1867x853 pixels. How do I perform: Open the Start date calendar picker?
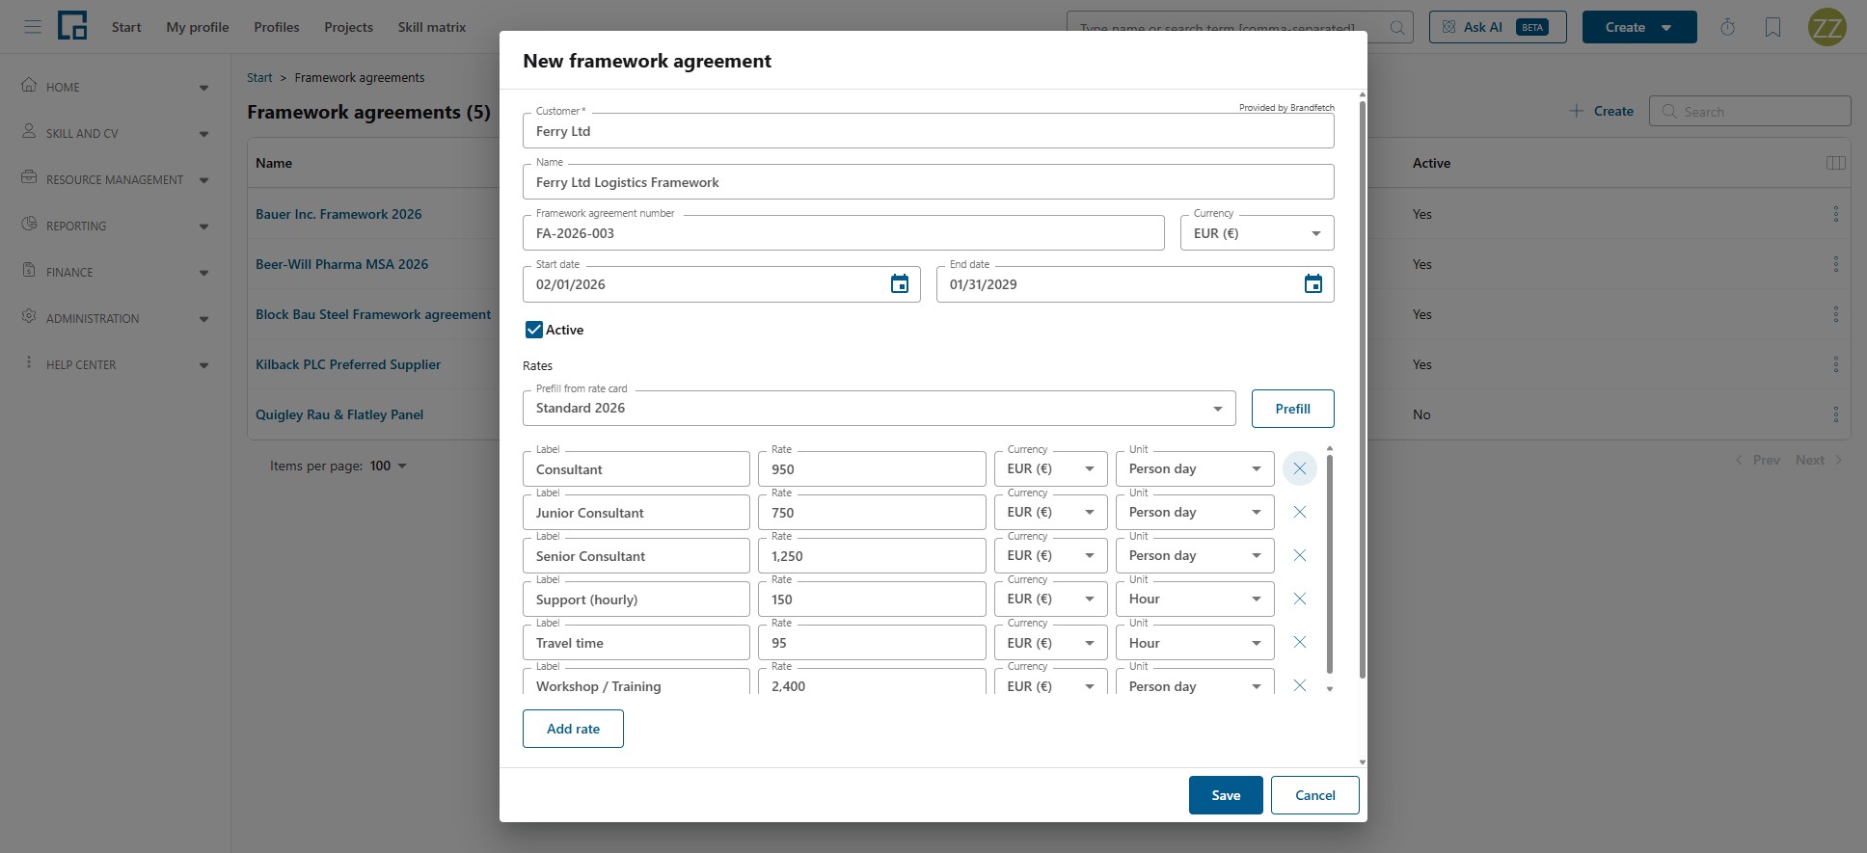900,284
